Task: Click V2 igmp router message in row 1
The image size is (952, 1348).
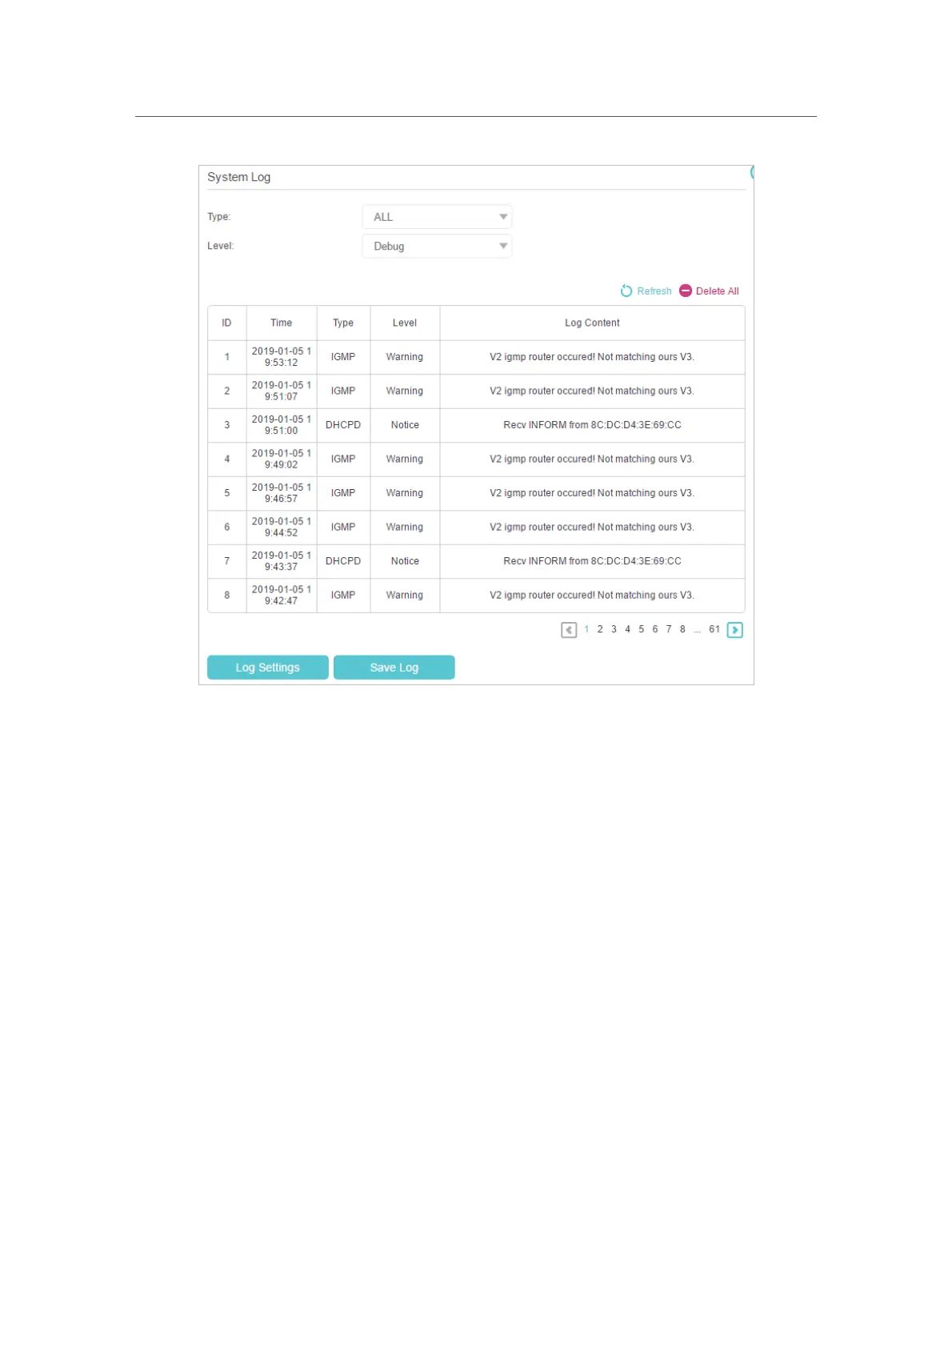Action: (x=592, y=357)
